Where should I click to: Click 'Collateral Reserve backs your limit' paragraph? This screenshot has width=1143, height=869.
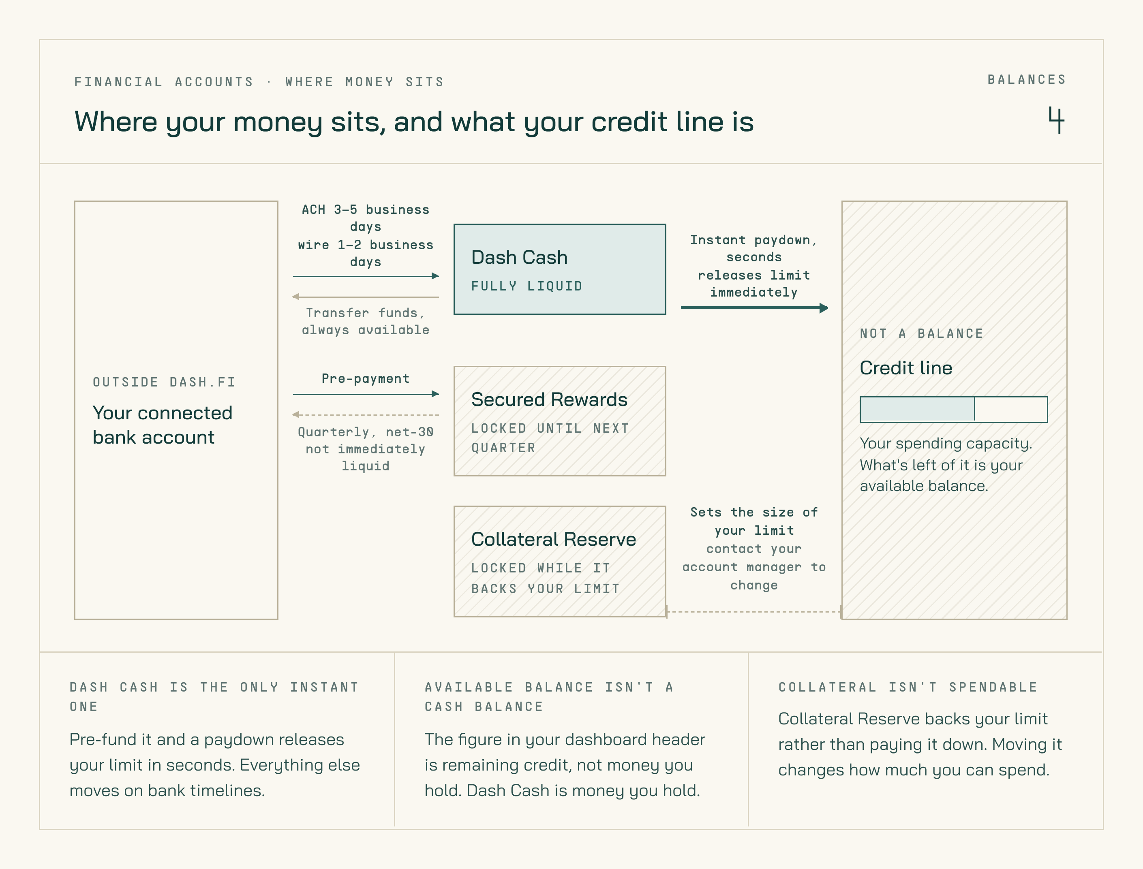coord(920,744)
